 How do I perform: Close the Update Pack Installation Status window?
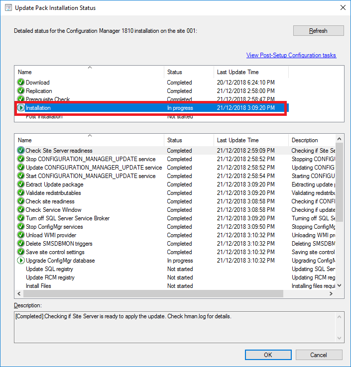point(343,7)
